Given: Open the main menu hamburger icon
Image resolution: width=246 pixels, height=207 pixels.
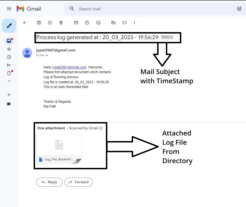Looking at the screenshot, I should tap(9, 9).
